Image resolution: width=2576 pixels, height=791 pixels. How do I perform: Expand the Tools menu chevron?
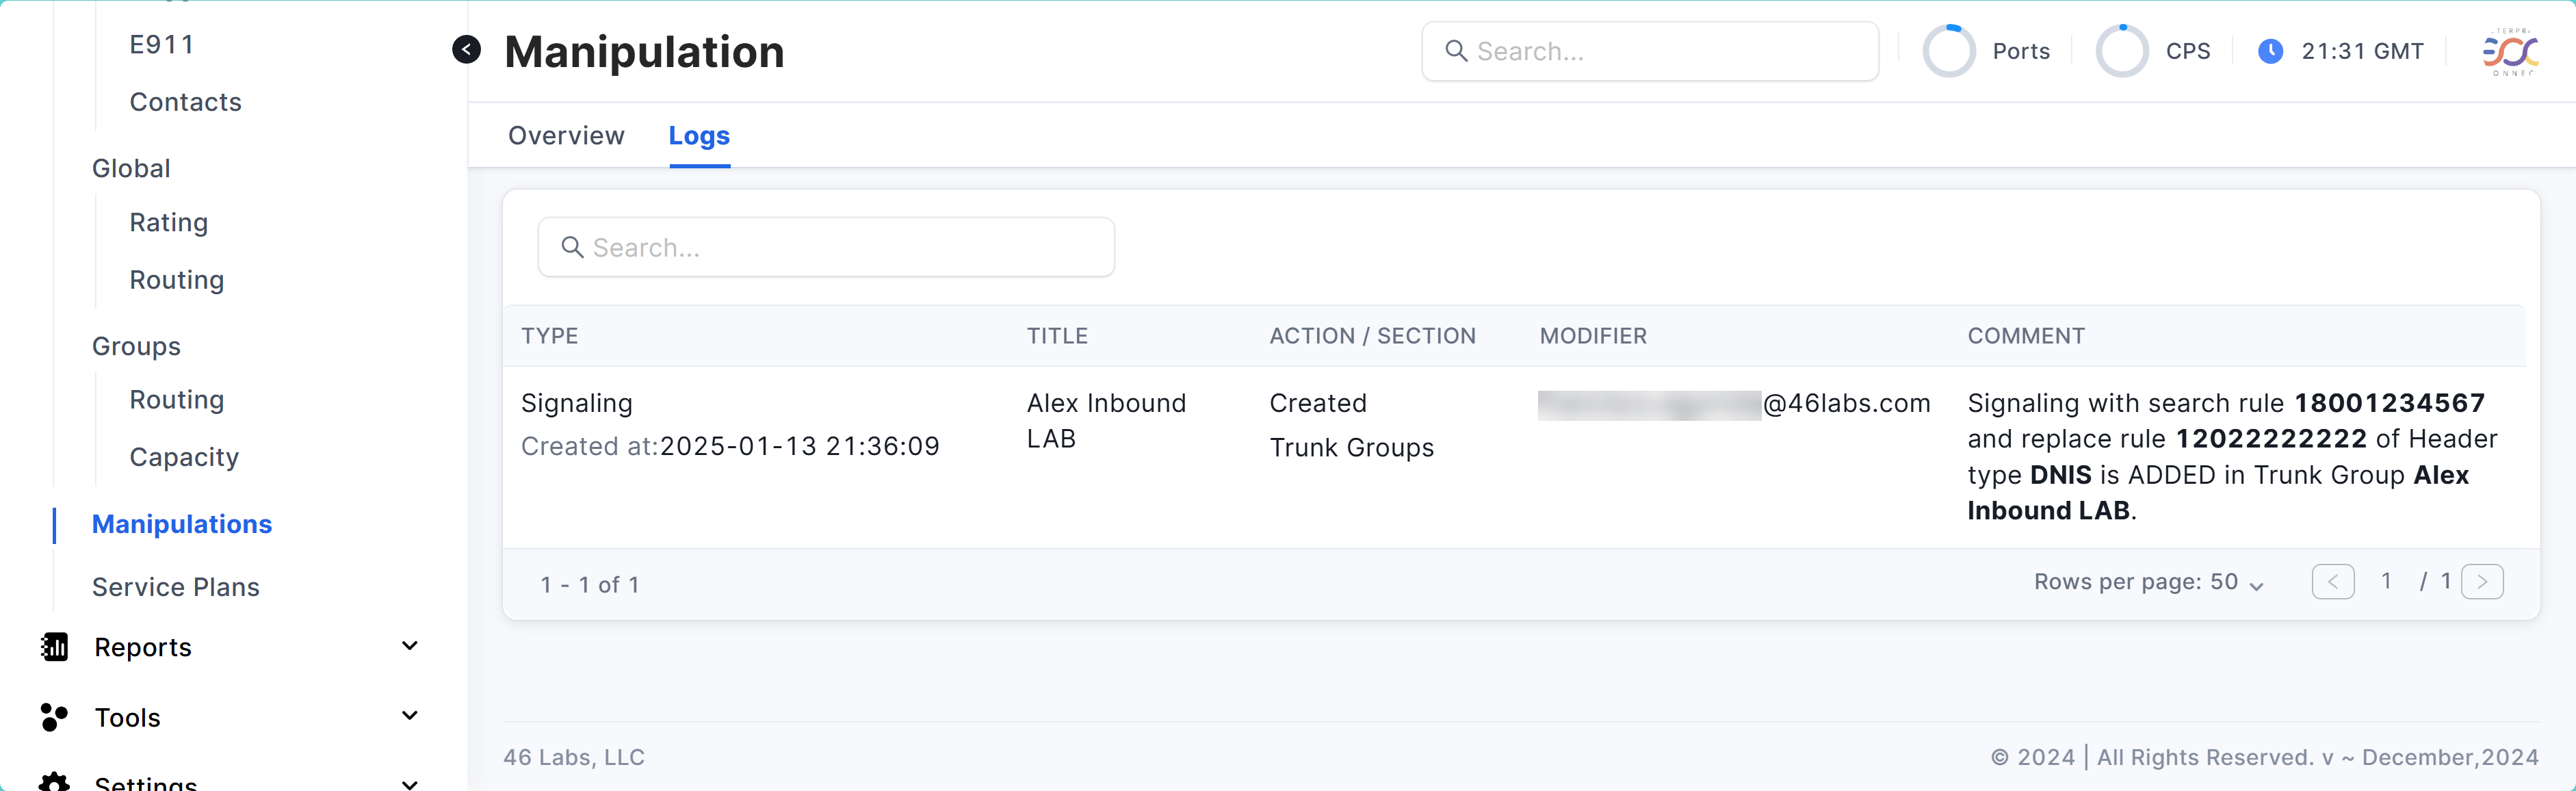pyautogui.click(x=409, y=716)
